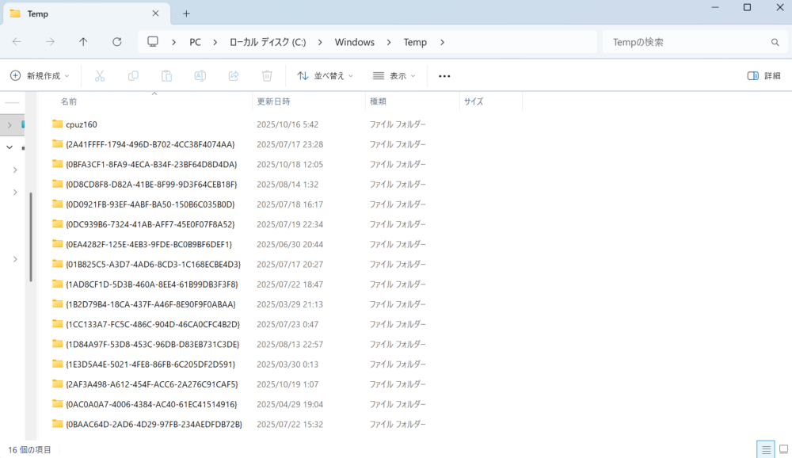Open the 新規作成 dropdown menu
Viewport: 792px width, 458px height.
[x=40, y=76]
